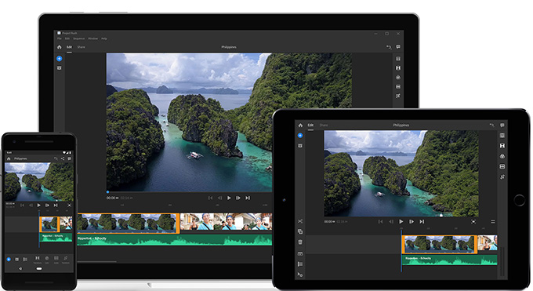Delete selected clip with trash icon on tablet
Viewport: 533px width, 291px height.
pos(300,242)
